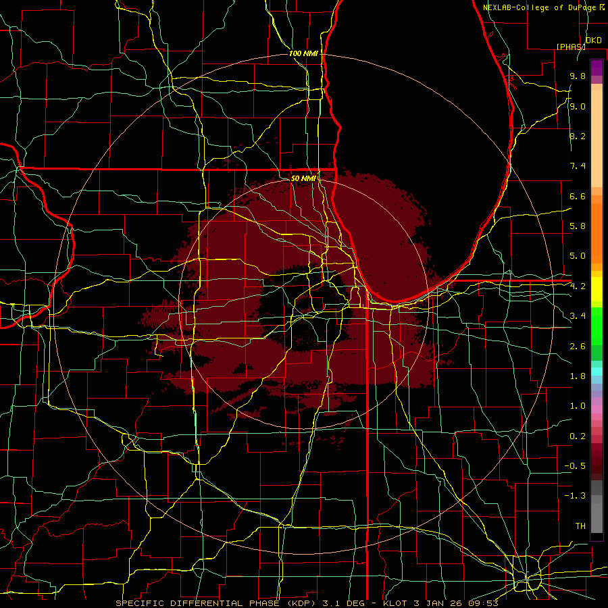Click the 9.0 value on the scale
The image size is (608, 608).
click(x=578, y=107)
